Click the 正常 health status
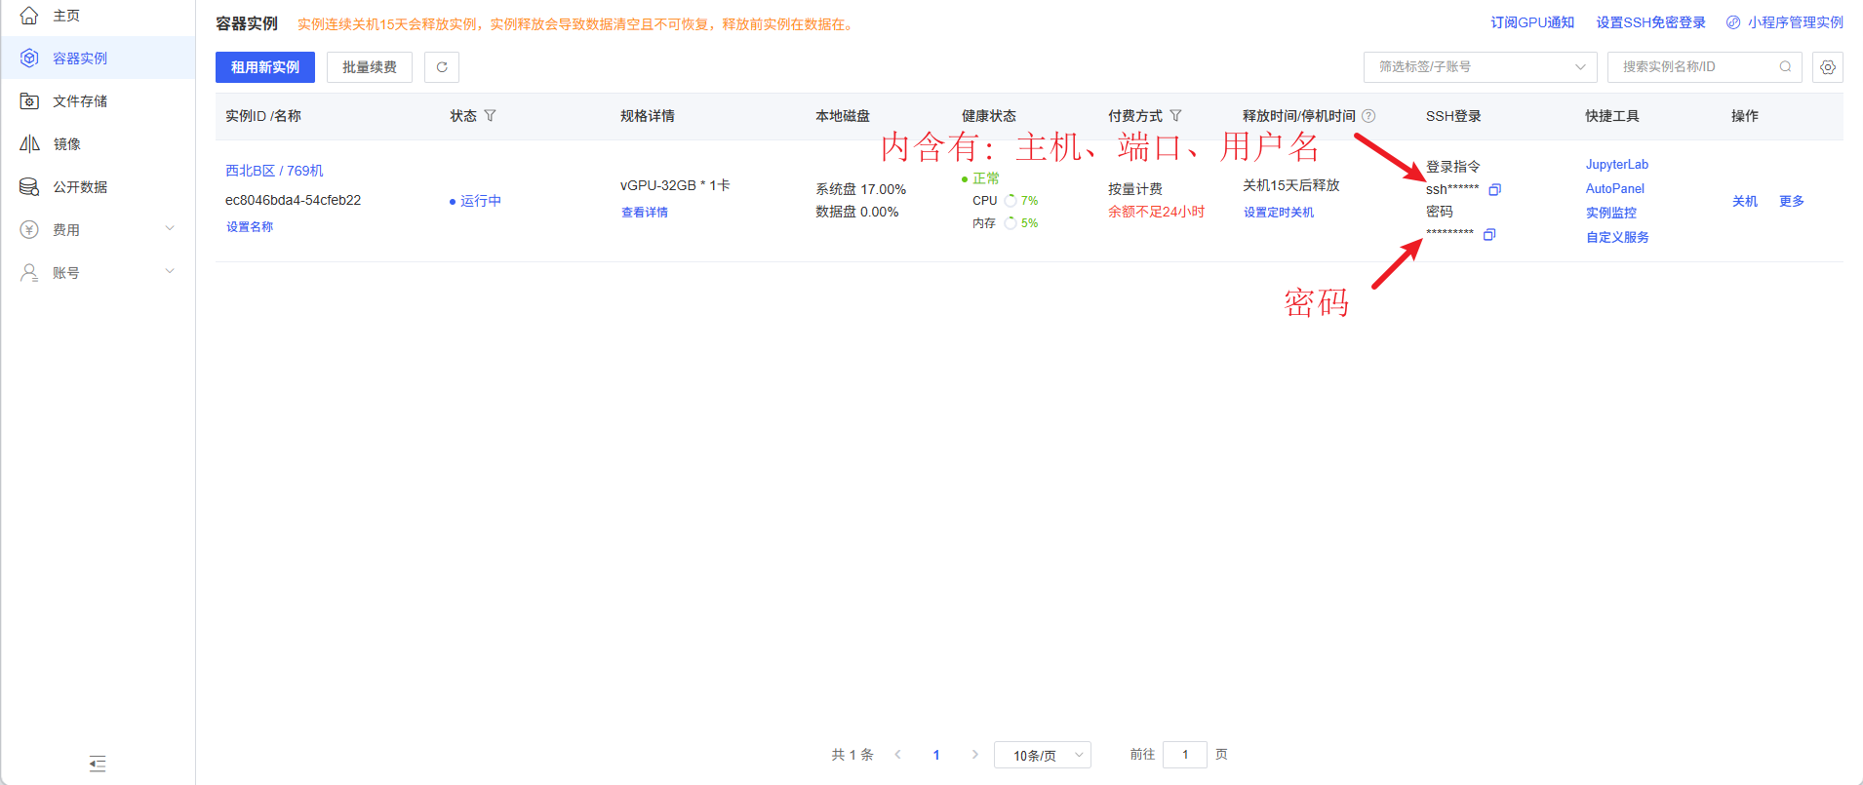This screenshot has width=1863, height=785. coord(986,178)
